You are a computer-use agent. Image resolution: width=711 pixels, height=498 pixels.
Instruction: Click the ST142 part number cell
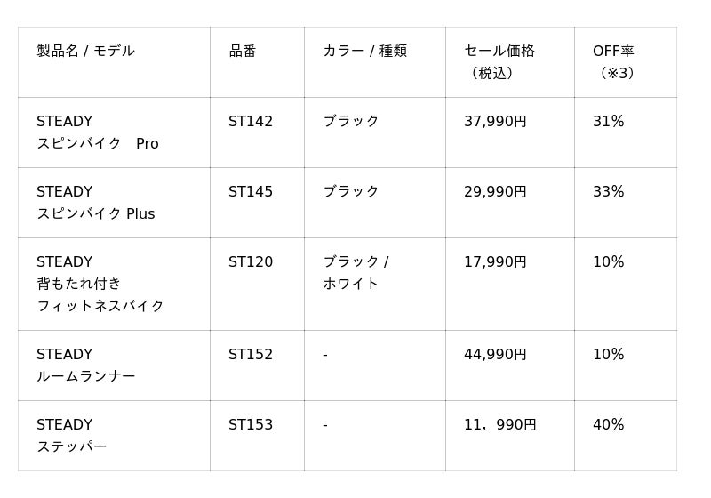coord(251,122)
